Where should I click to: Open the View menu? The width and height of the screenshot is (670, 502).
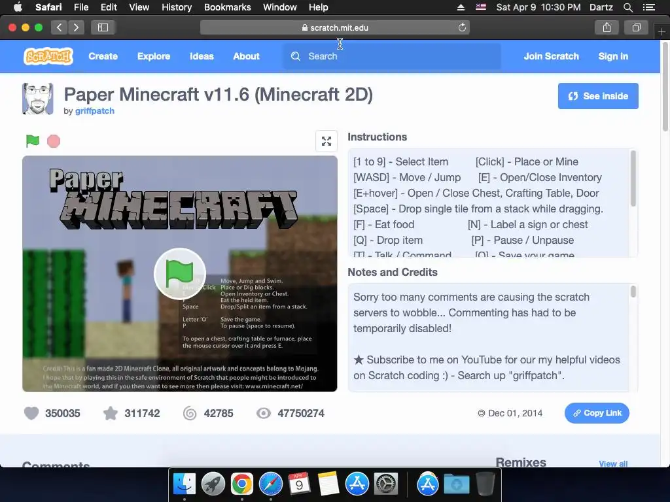139,7
